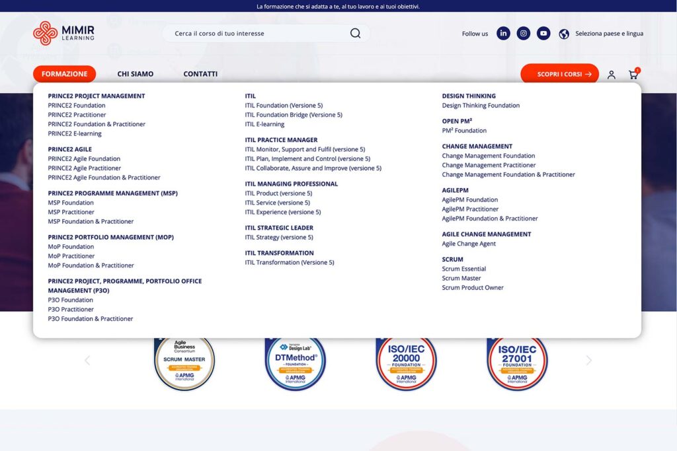Open the ITIL category heading
Viewport: 677px width, 451px height.
[x=251, y=96]
